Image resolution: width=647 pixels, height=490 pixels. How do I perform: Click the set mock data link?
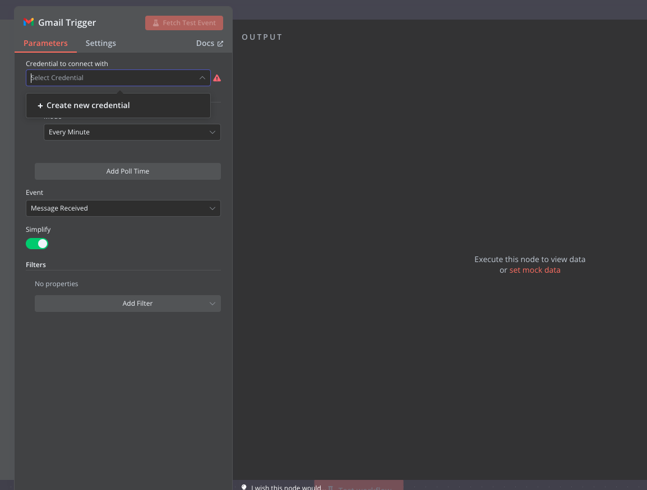535,270
